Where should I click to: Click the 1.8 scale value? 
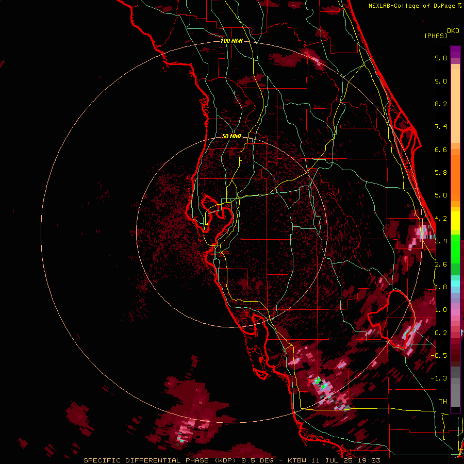pos(441,287)
